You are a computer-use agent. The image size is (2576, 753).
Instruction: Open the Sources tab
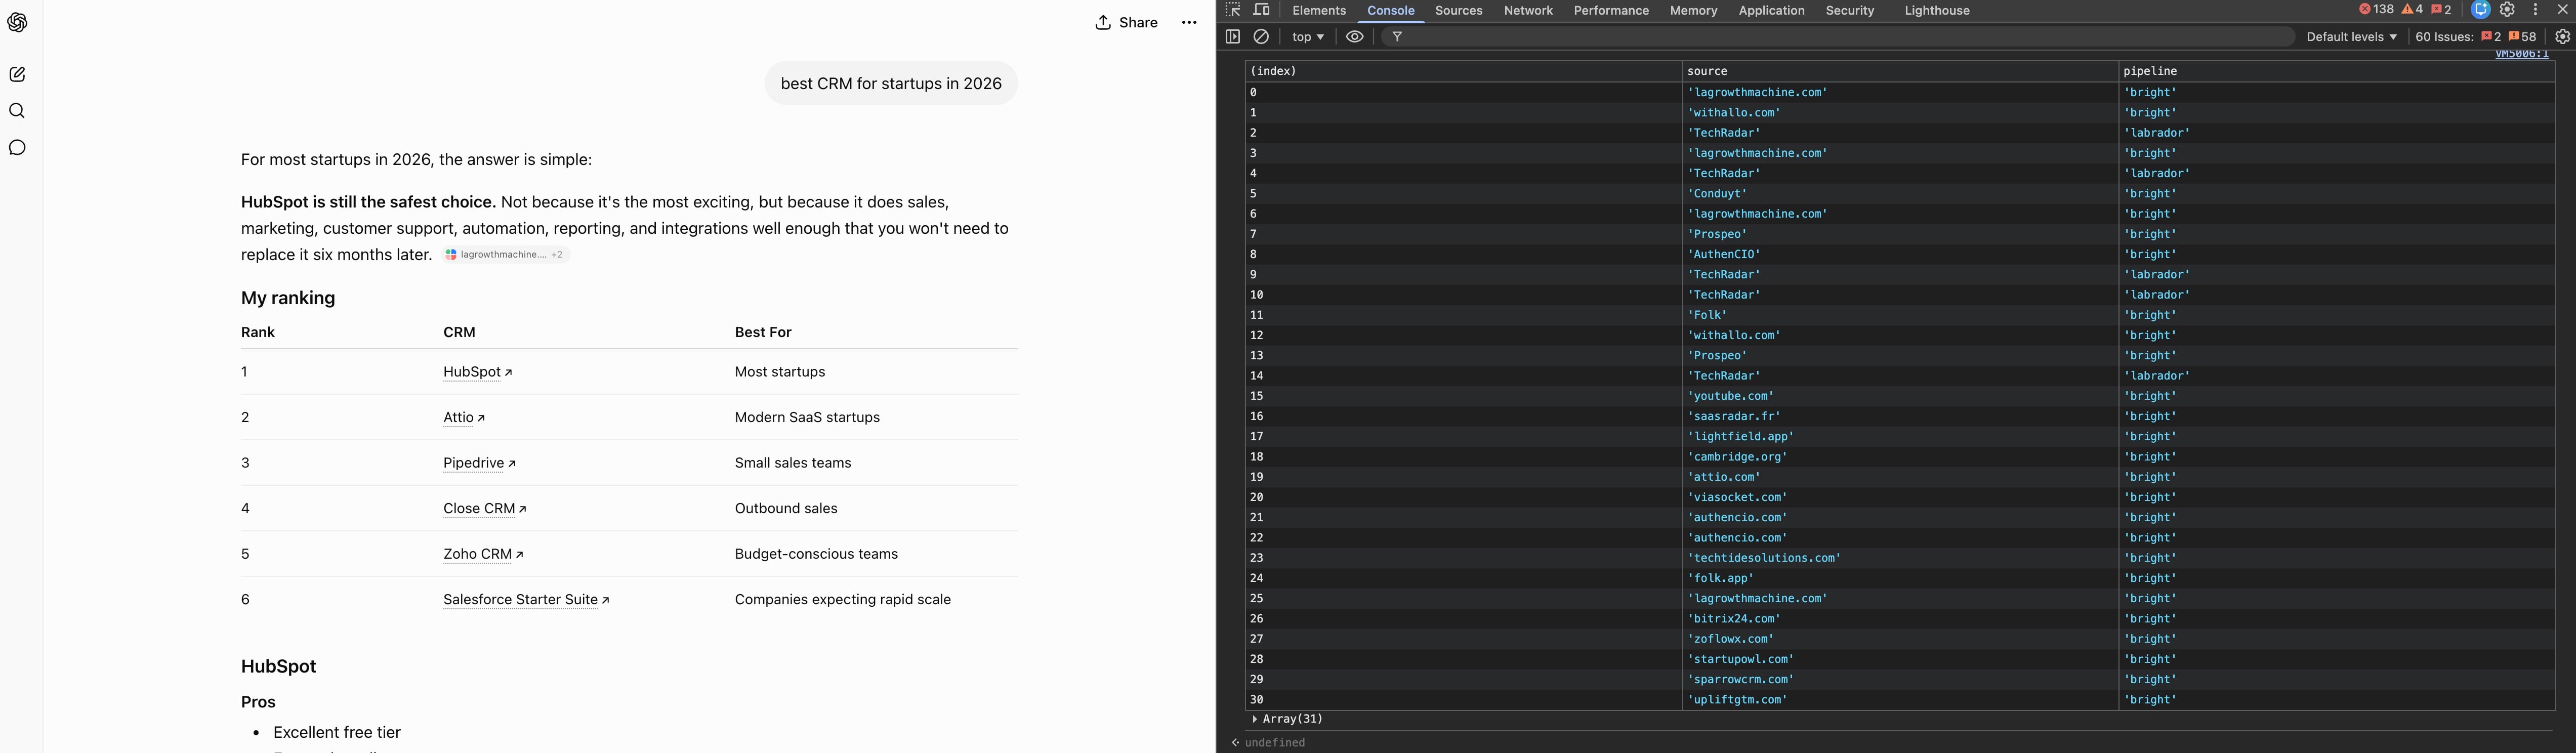tap(1459, 10)
